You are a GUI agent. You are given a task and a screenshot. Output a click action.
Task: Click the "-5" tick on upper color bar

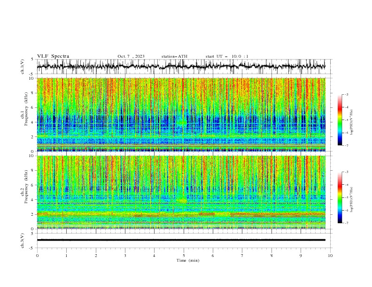pyautogui.click(x=346, y=120)
